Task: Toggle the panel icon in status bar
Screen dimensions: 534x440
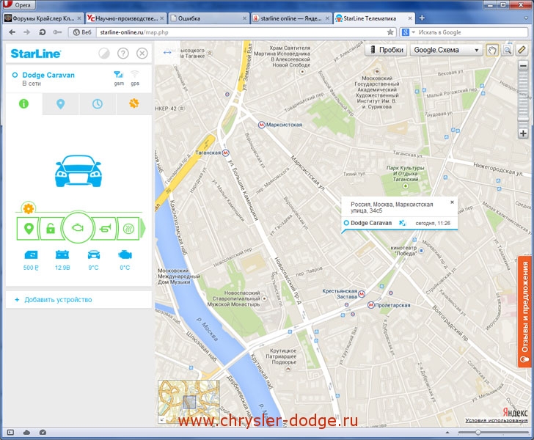Action: tap(10, 433)
